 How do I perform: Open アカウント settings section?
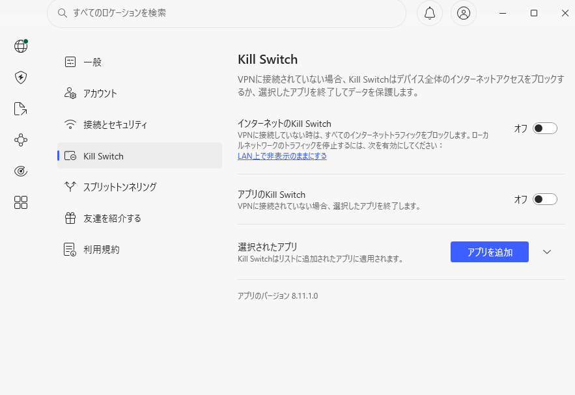[140, 93]
